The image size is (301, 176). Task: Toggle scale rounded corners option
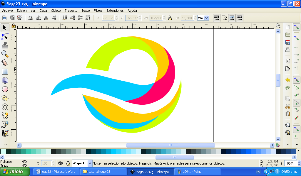coord(224,18)
